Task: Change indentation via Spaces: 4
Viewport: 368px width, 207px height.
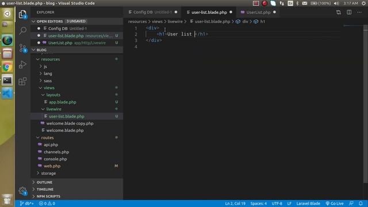Action: [x=258, y=204]
